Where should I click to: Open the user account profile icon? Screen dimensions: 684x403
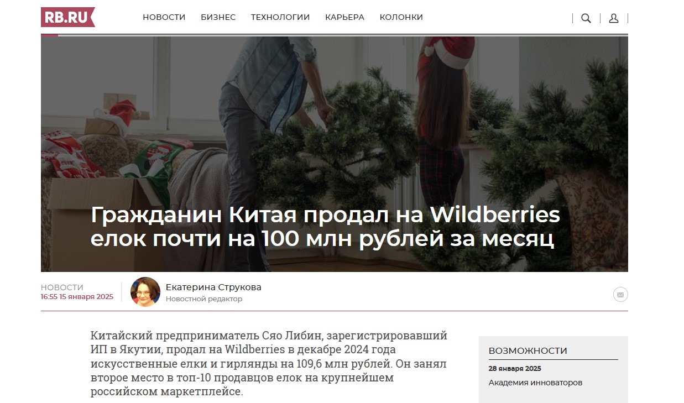point(614,18)
